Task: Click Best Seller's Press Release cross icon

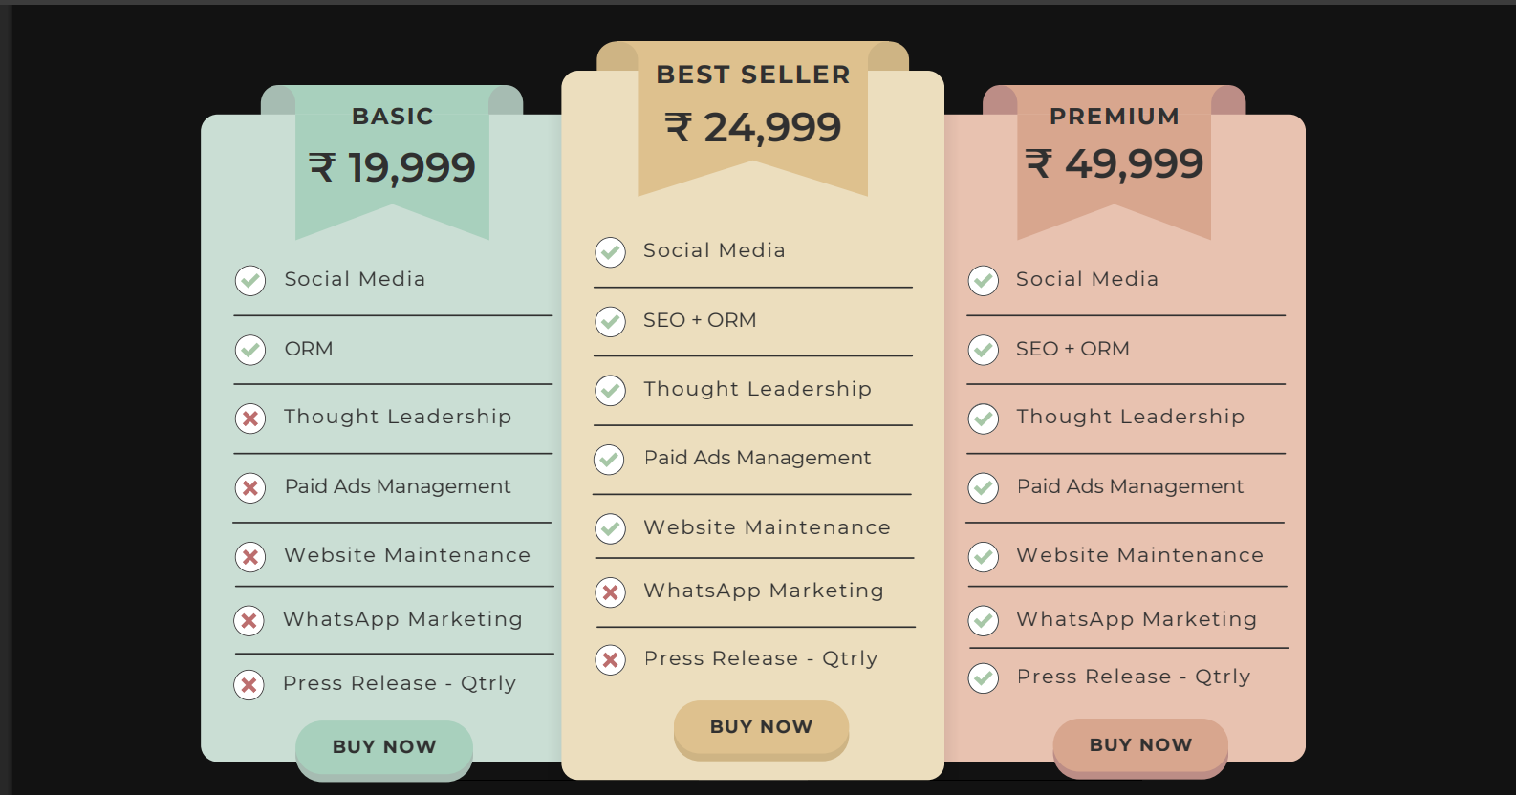Action: click(610, 659)
